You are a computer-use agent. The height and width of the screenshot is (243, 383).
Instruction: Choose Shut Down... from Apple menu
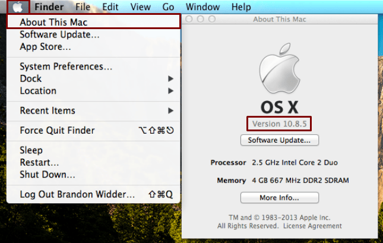coord(94,175)
